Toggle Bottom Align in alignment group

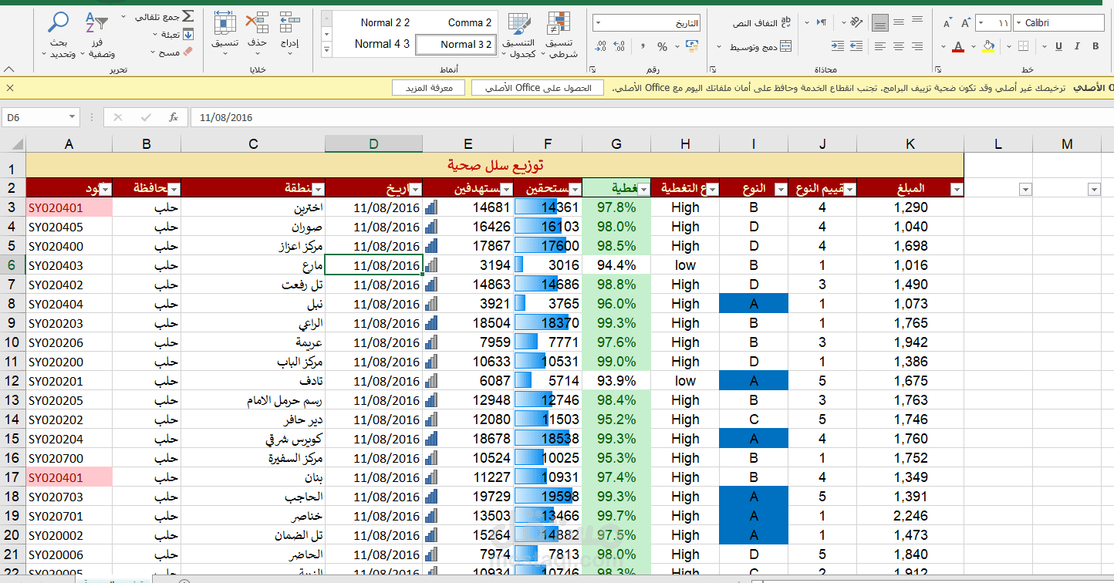879,22
